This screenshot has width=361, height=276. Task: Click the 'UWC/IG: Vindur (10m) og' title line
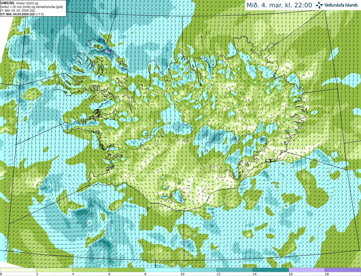pyautogui.click(x=19, y=3)
